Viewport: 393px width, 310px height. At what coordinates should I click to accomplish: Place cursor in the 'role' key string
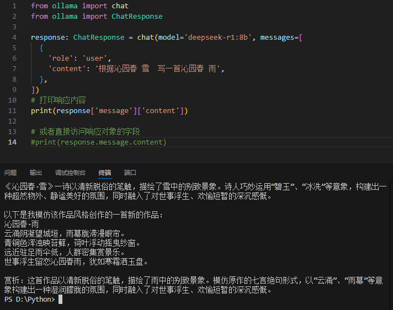point(61,58)
